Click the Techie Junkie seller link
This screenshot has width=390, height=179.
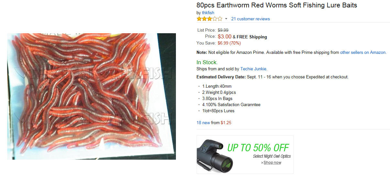click(254, 69)
